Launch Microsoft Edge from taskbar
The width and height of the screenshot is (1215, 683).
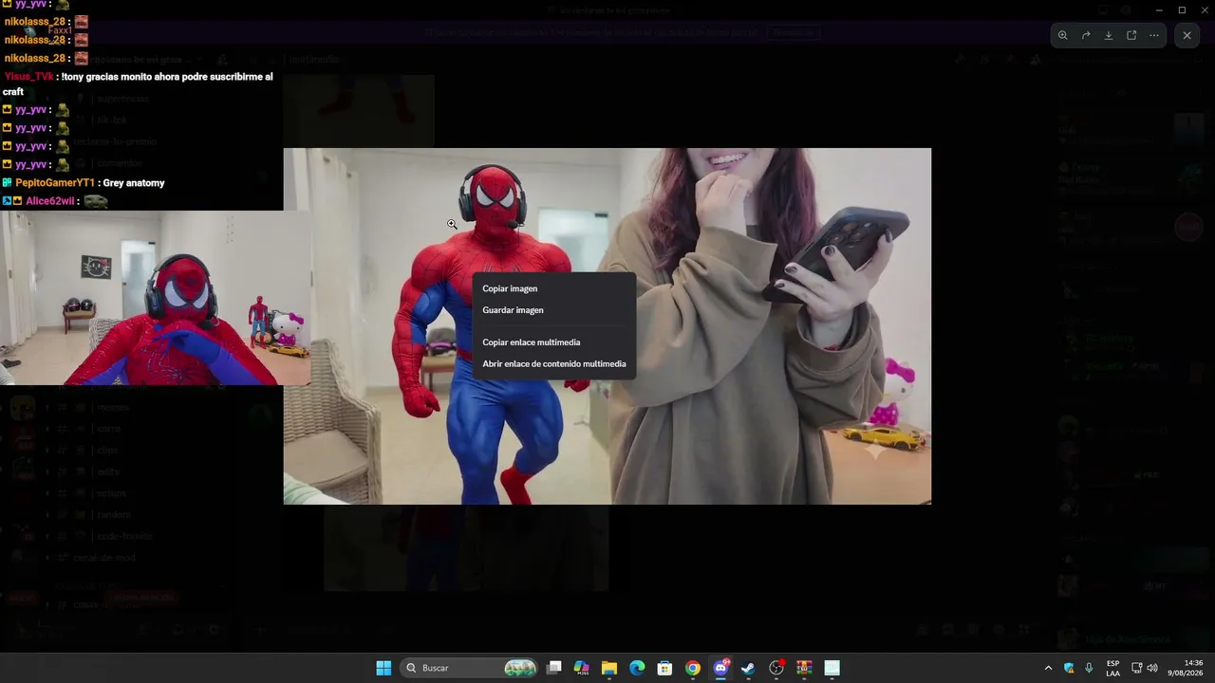(x=637, y=668)
